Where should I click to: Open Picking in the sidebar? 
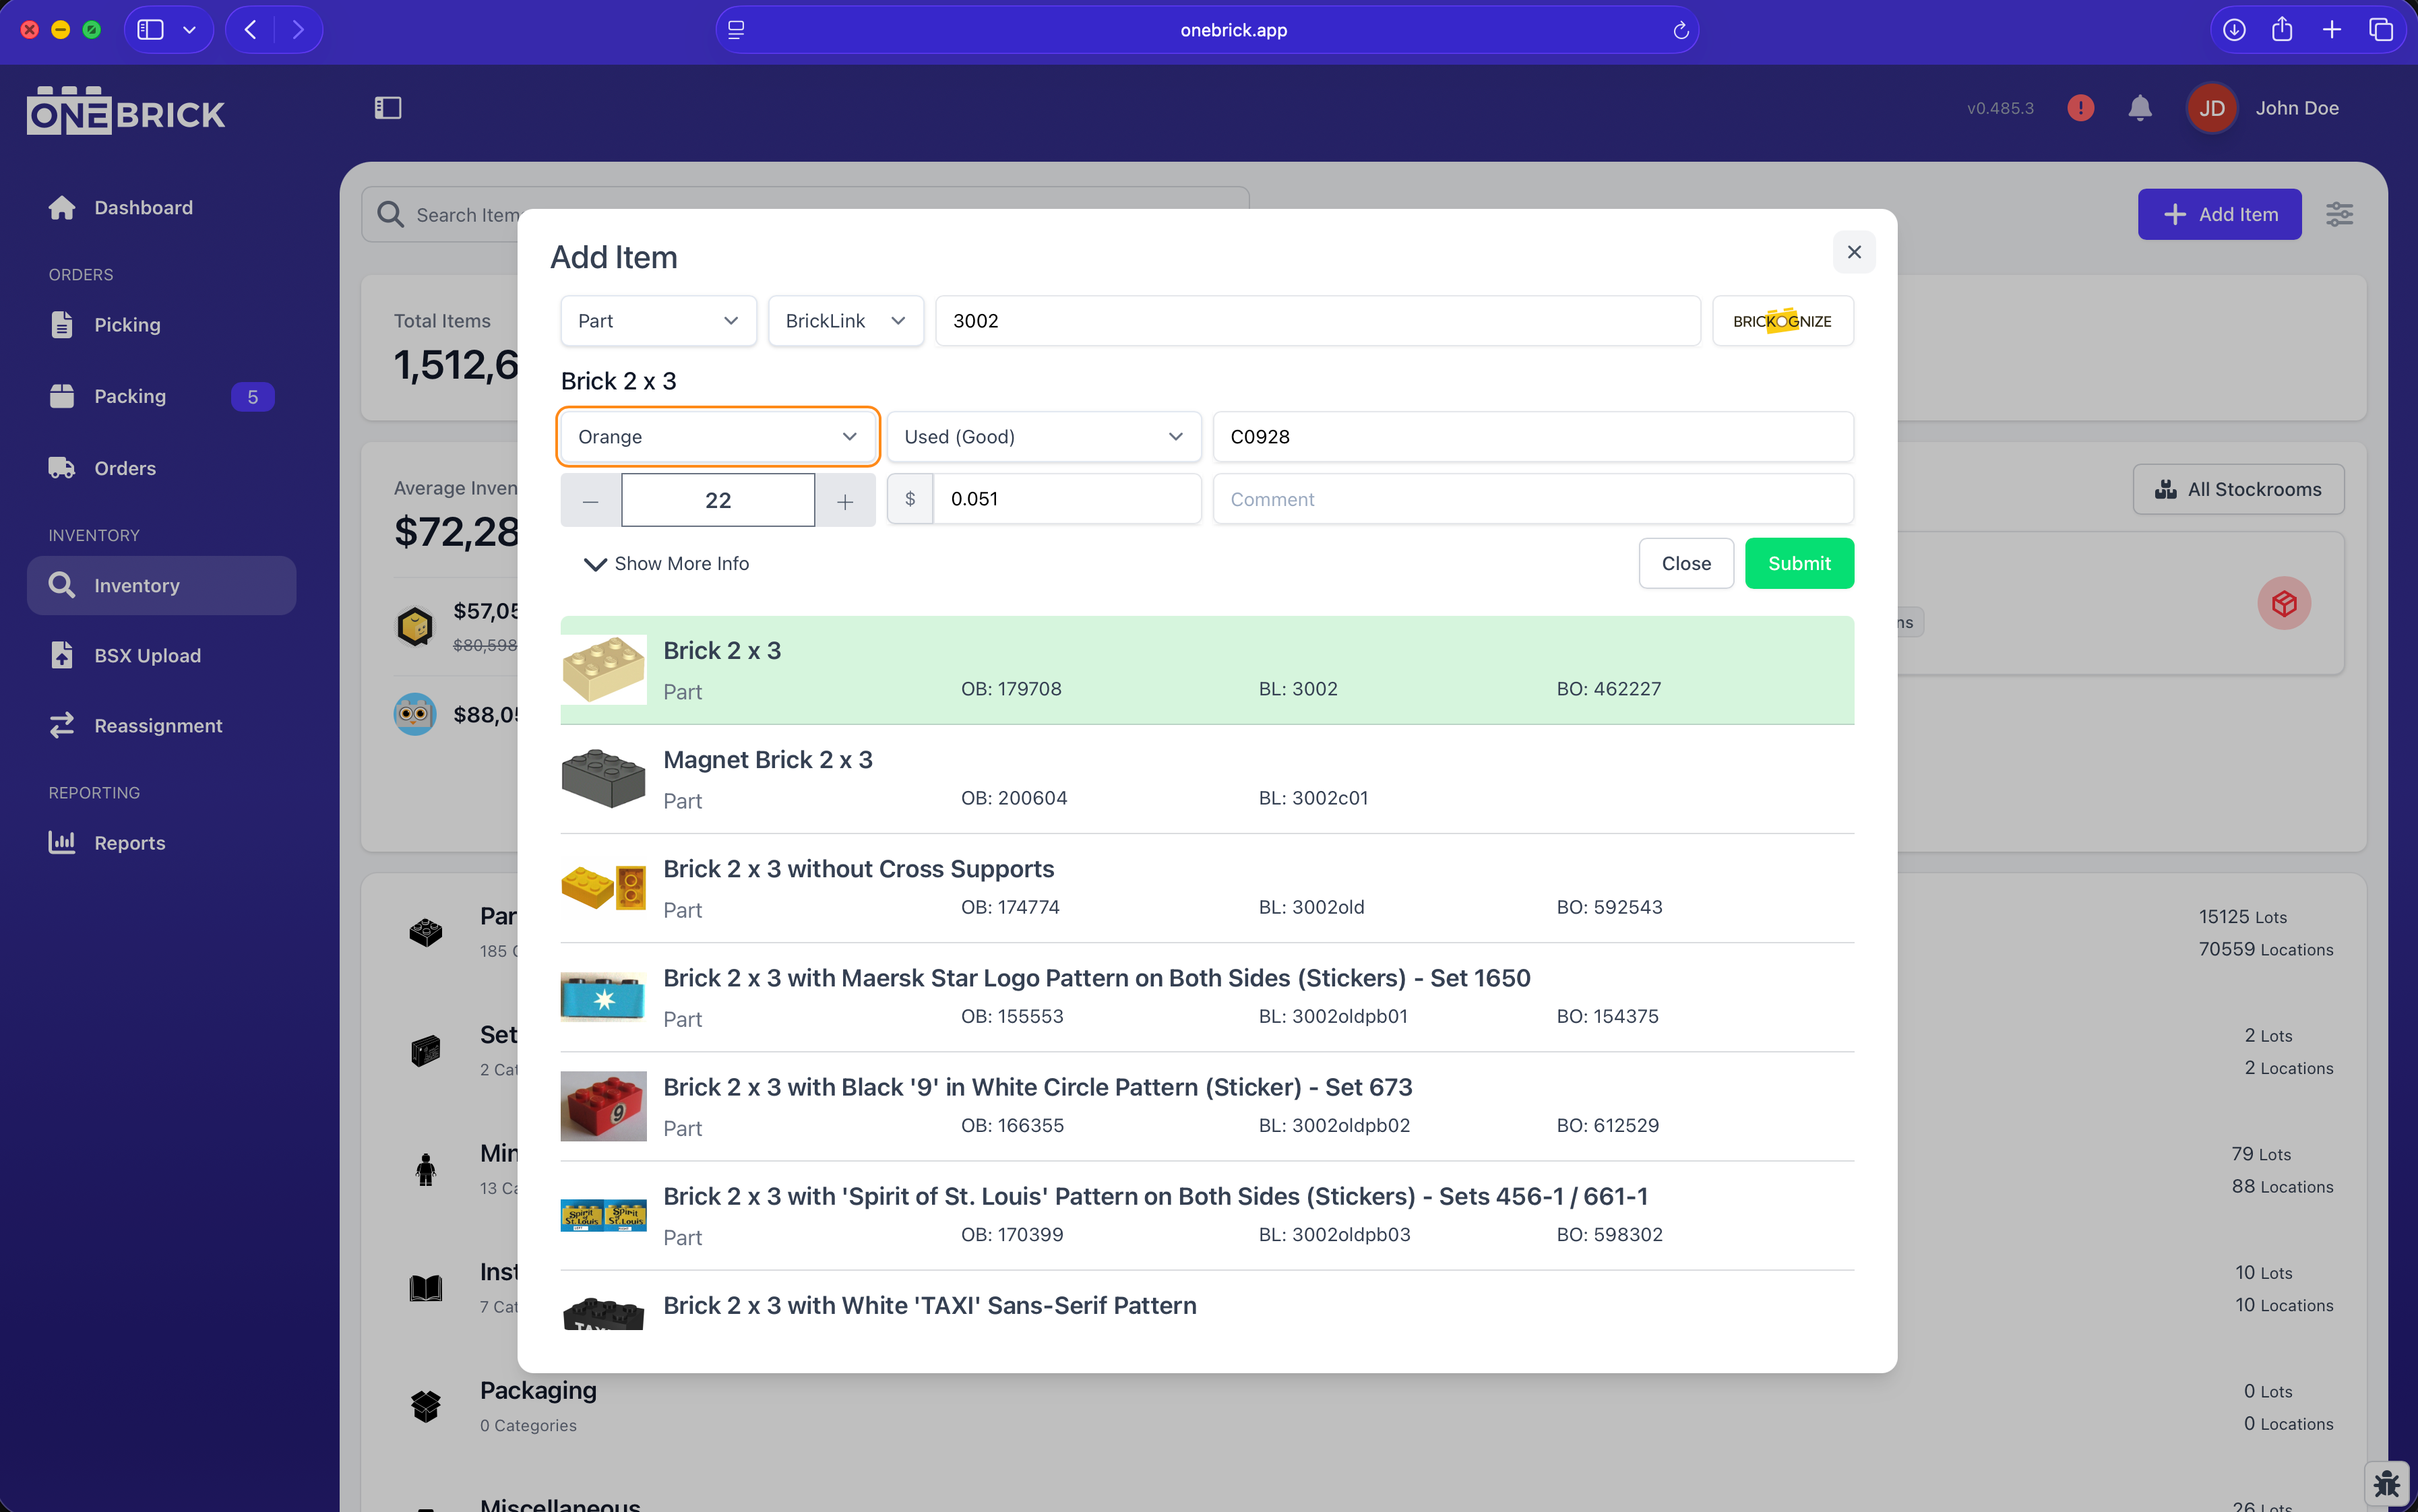[x=127, y=325]
